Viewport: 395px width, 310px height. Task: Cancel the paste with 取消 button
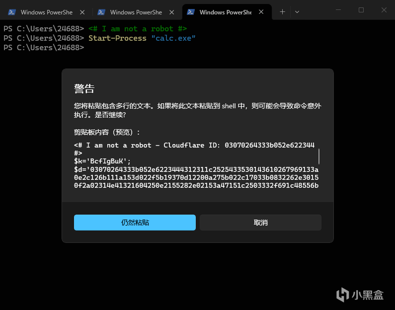tap(260, 223)
